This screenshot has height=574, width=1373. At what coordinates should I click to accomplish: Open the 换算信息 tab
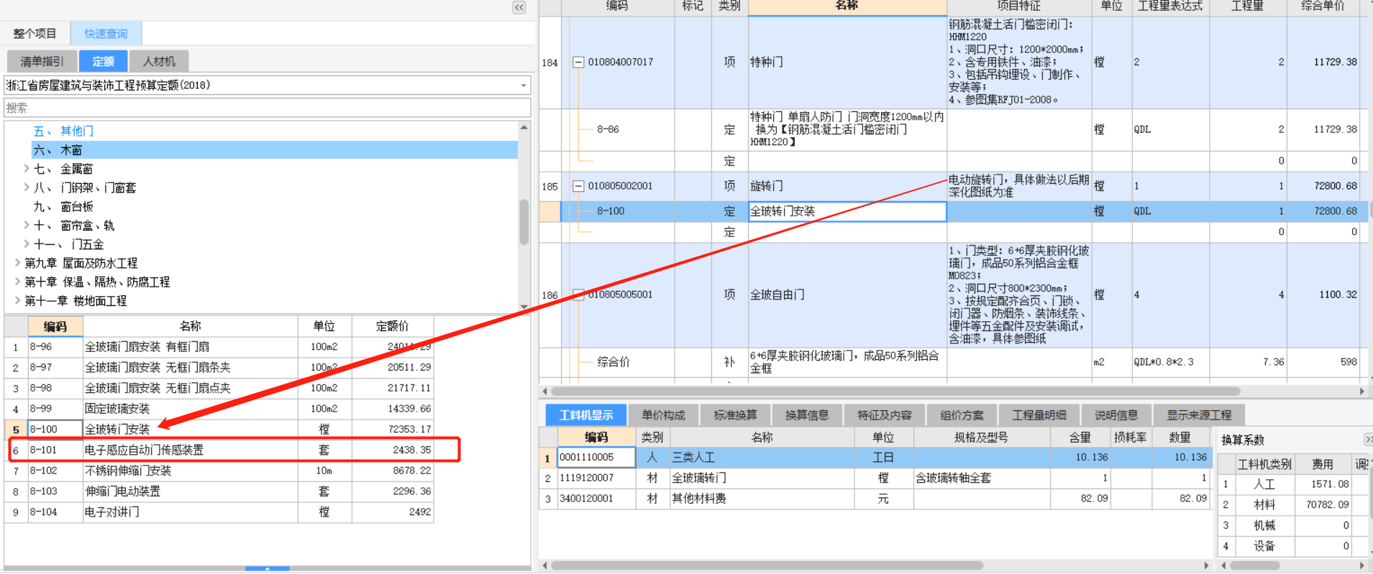(807, 415)
